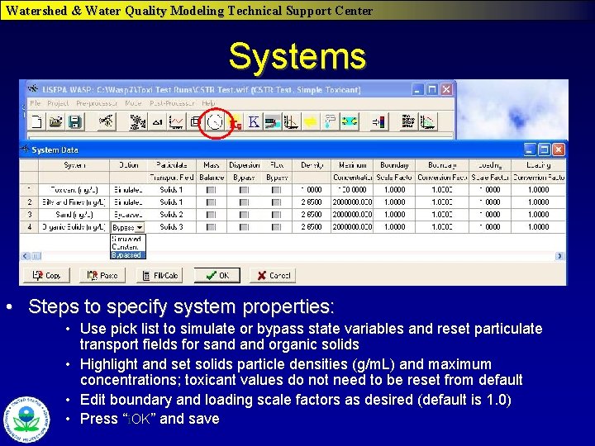Image resolution: width=595 pixels, height=446 pixels.
Task: Open an existing project with folder icon
Action: pos(56,121)
